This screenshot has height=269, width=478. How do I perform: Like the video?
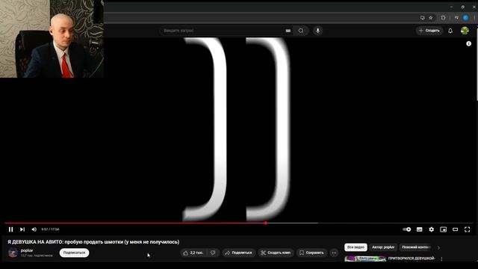[x=193, y=253]
